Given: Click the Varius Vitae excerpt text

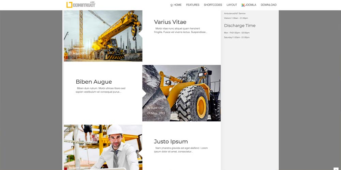Looking at the screenshot, I should (180, 30).
